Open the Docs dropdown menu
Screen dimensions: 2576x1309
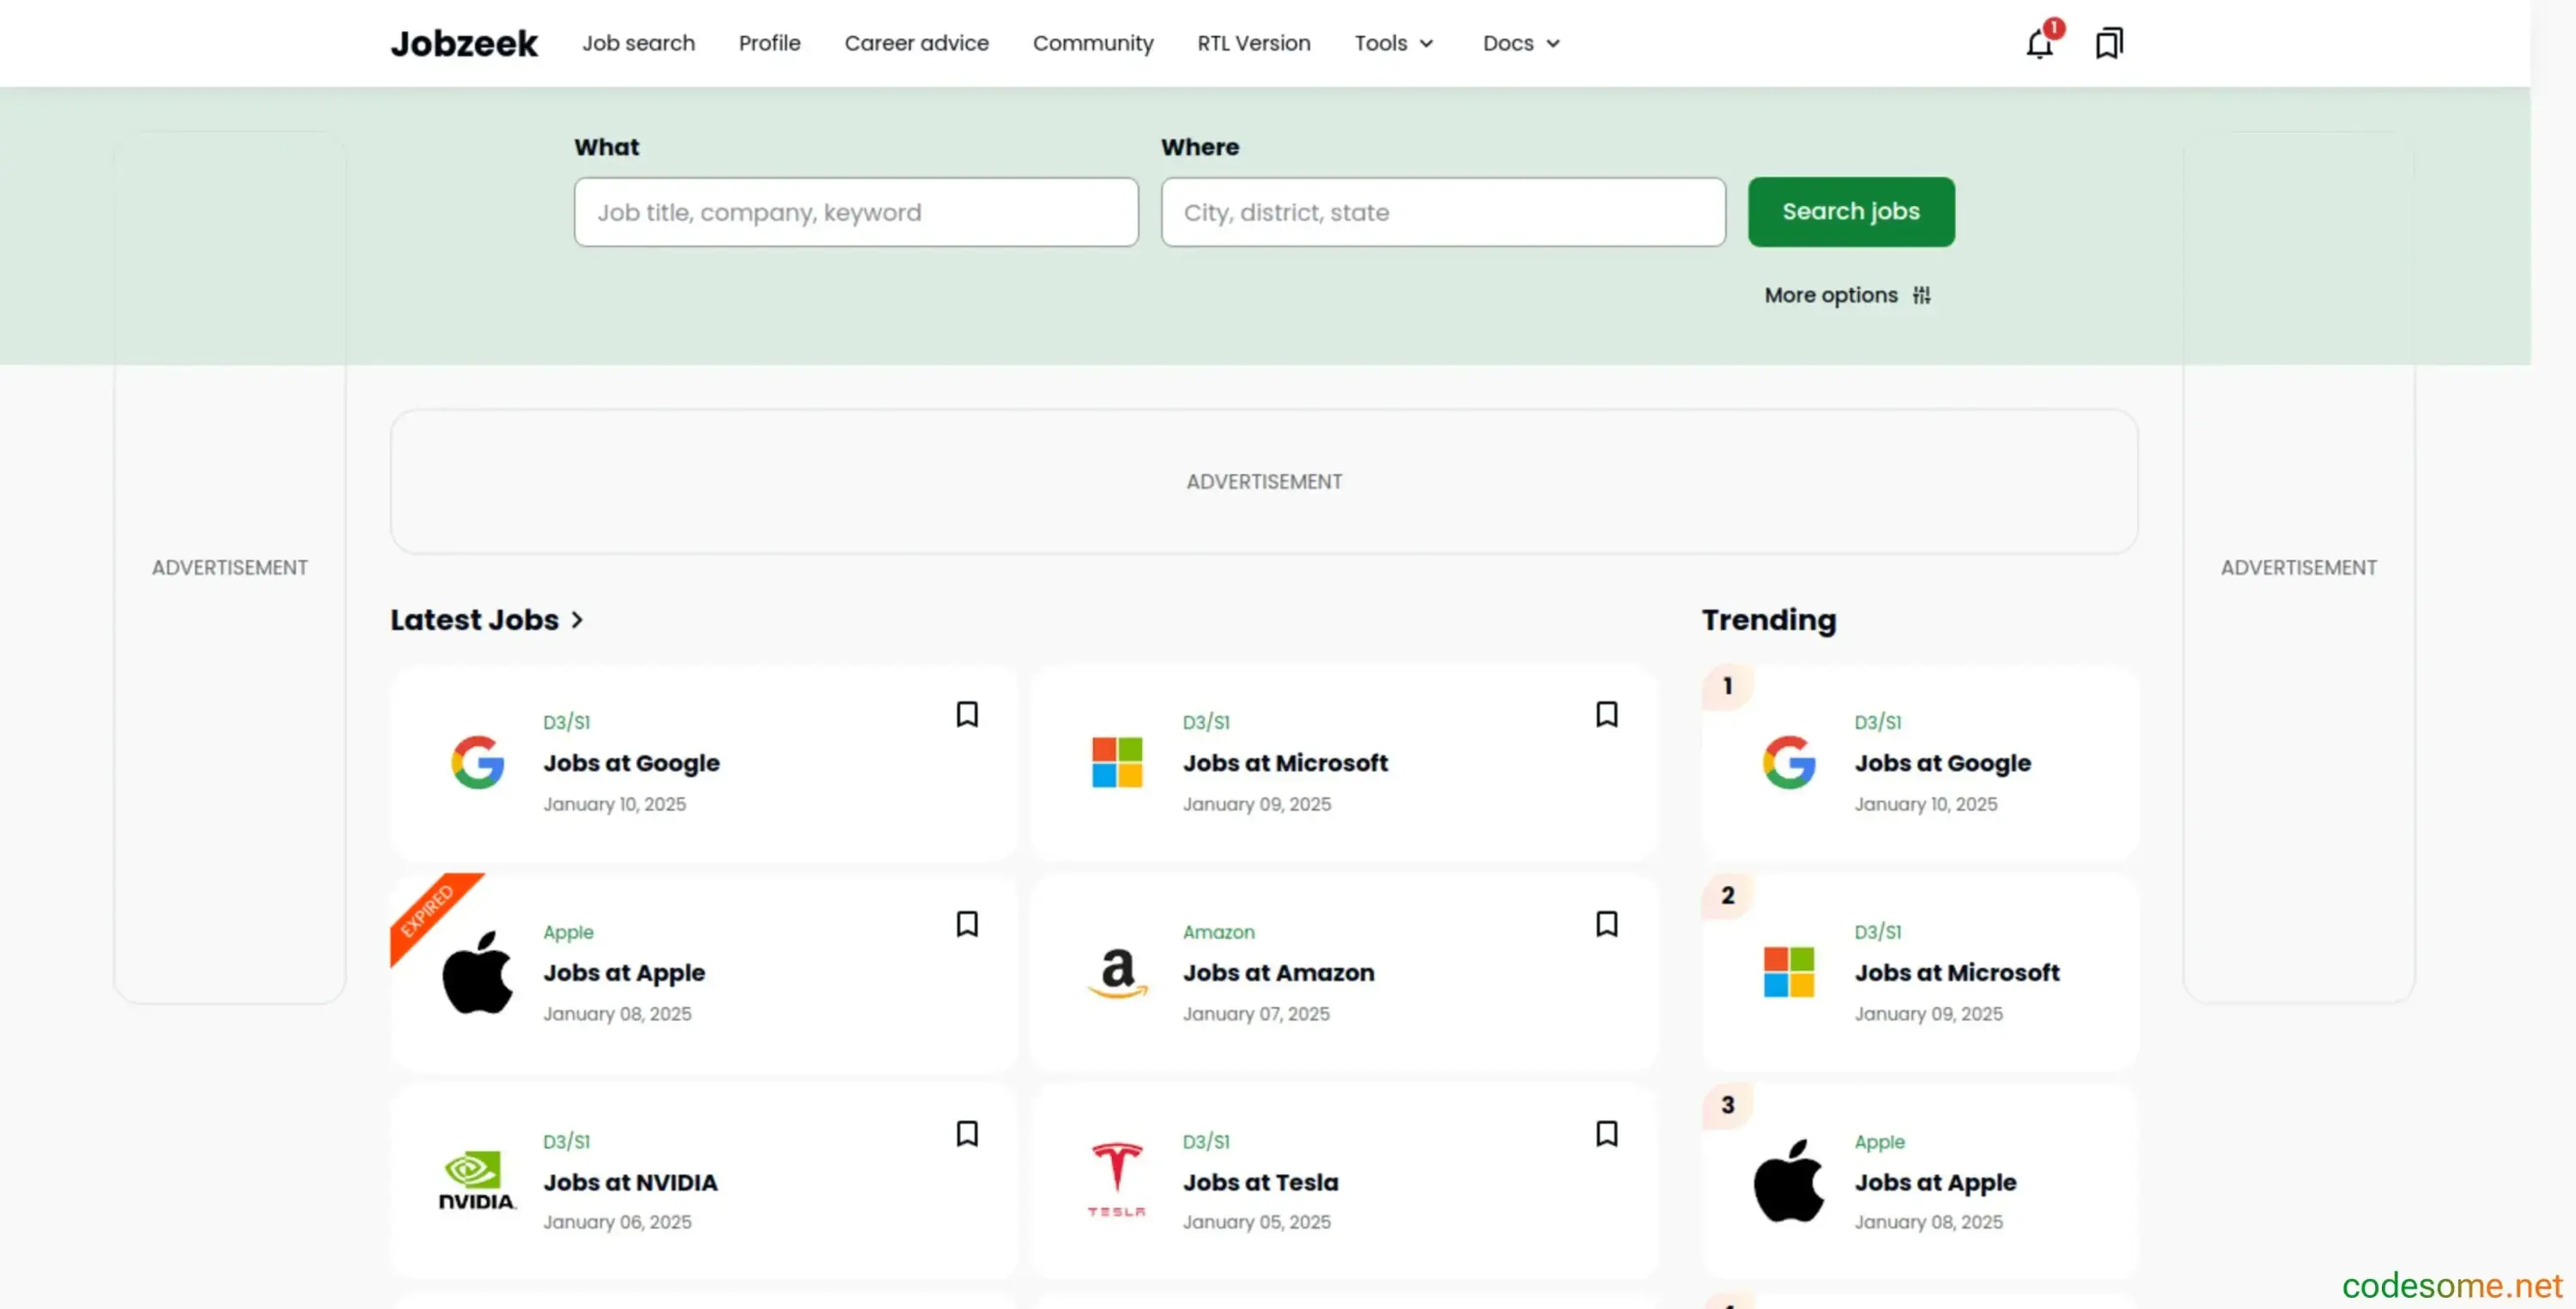(1521, 43)
